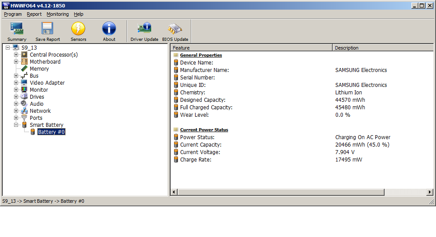Select the Designed Capacity row label
The width and height of the screenshot is (436, 237).
point(203,100)
